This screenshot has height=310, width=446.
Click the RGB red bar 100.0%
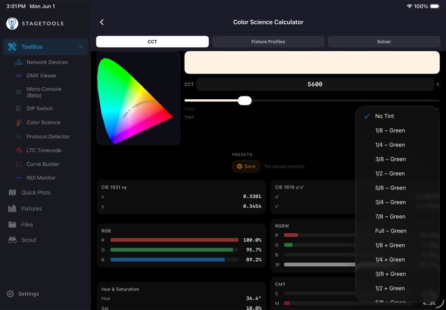point(174,240)
